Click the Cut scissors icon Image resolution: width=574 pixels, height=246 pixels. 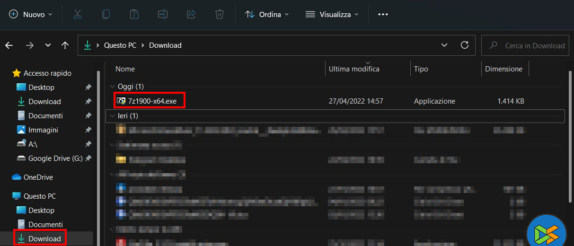[x=78, y=14]
